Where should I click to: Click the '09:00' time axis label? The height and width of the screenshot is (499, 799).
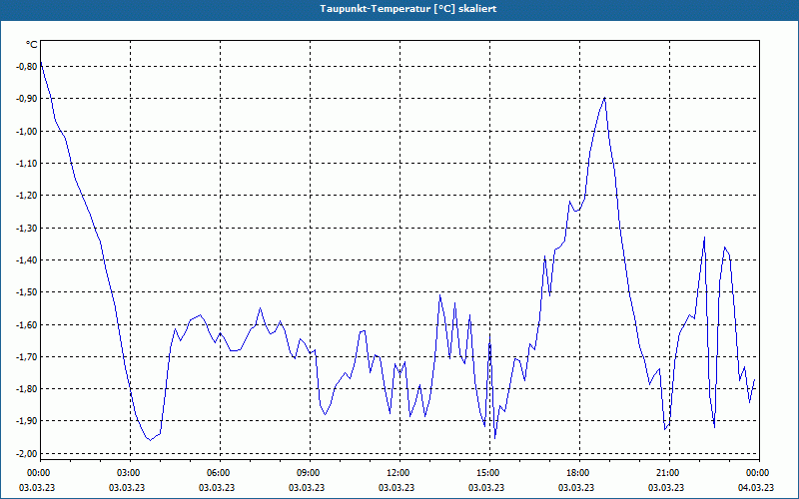click(310, 472)
